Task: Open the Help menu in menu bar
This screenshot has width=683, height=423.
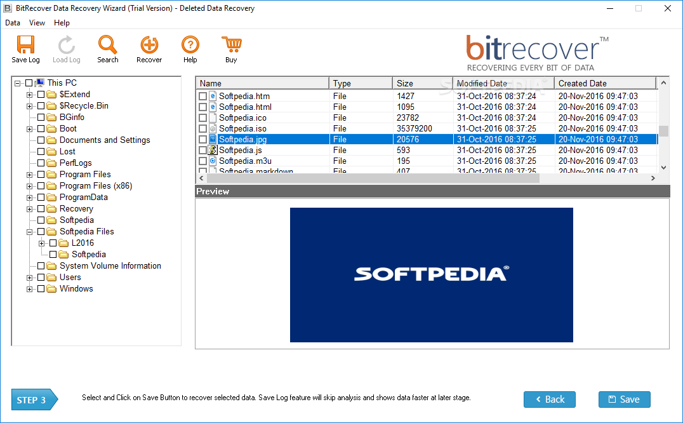Action: tap(62, 23)
